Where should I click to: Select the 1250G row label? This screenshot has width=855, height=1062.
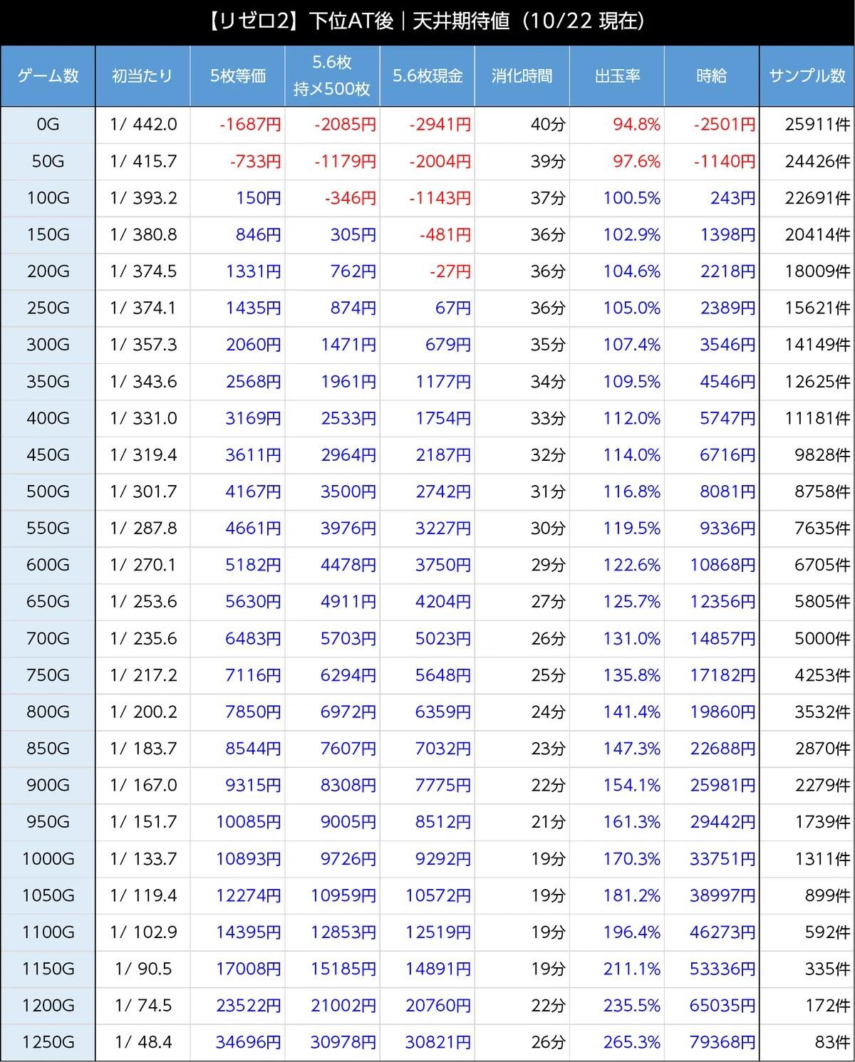[48, 1042]
